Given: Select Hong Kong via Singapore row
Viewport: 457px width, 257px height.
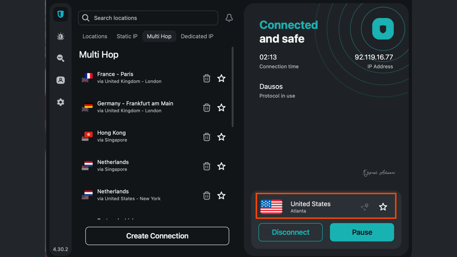Looking at the screenshot, I should pos(154,137).
